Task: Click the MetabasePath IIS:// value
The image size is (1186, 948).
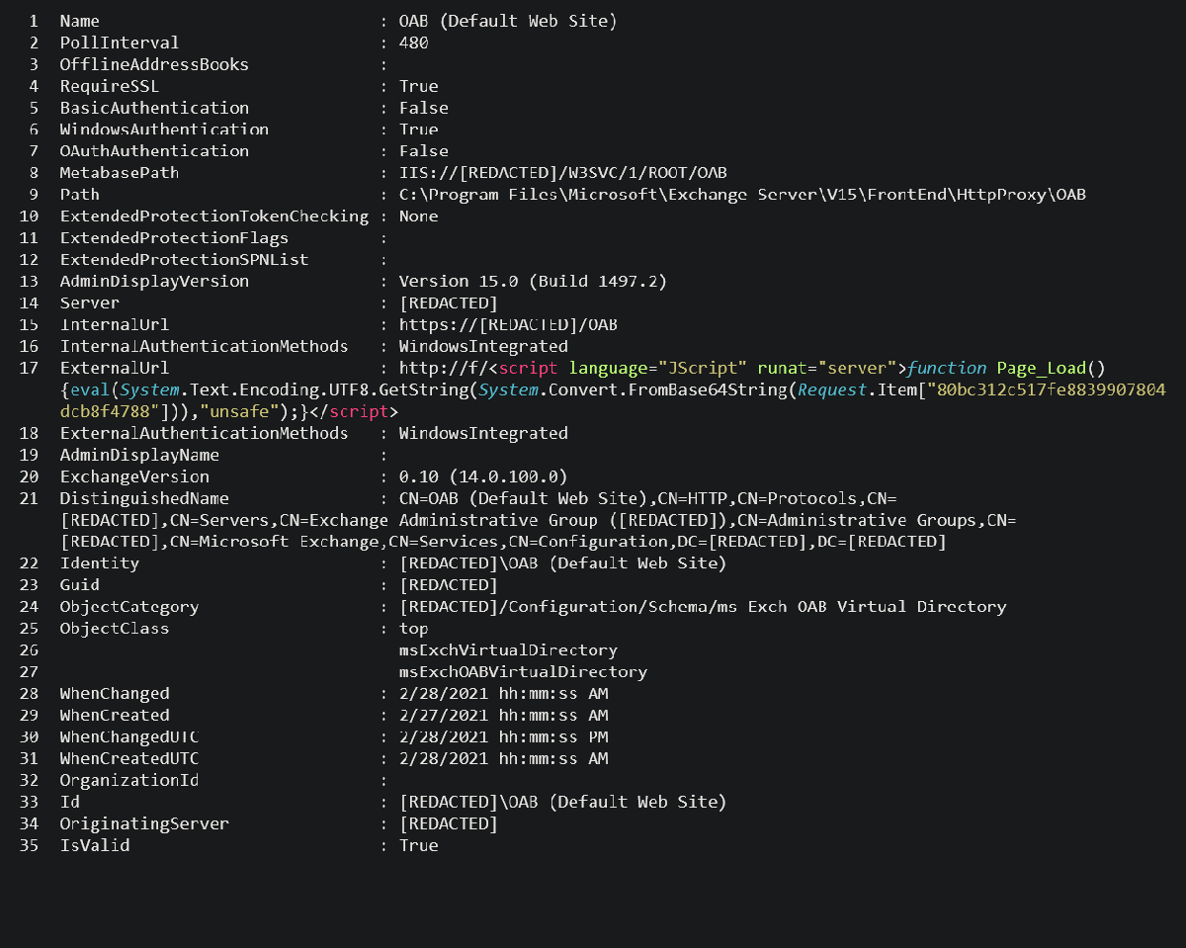Action: [562, 173]
